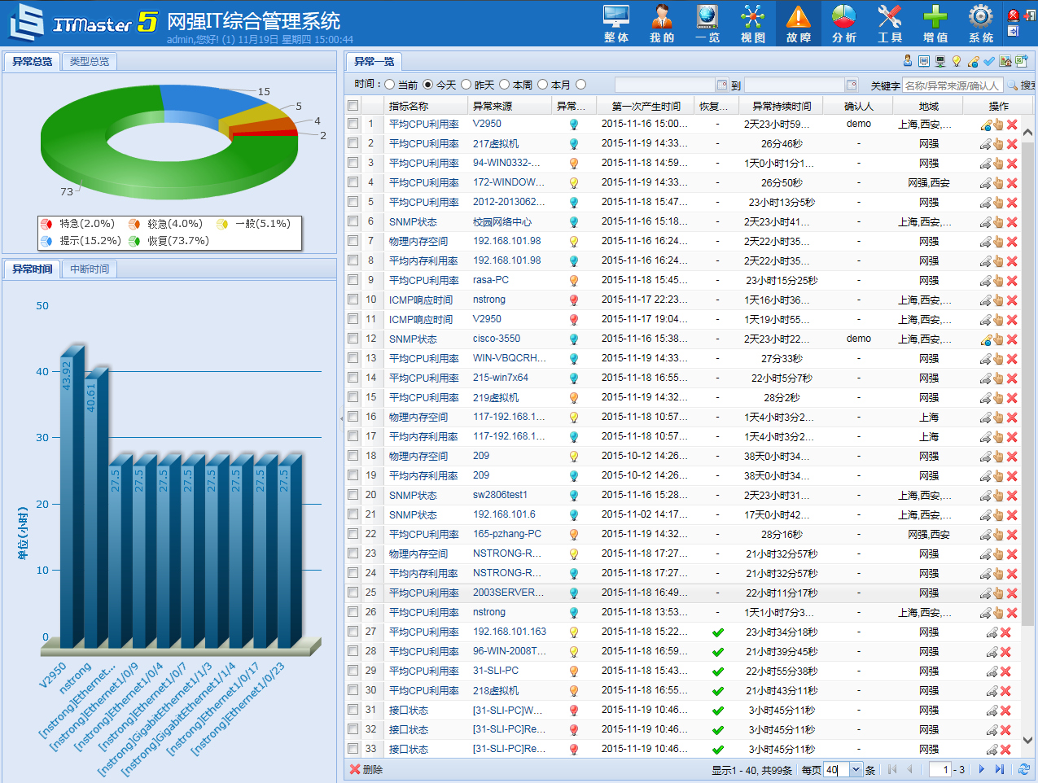Click the 删除 delete button
Viewport: 1038px width, 783px height.
[x=366, y=769]
